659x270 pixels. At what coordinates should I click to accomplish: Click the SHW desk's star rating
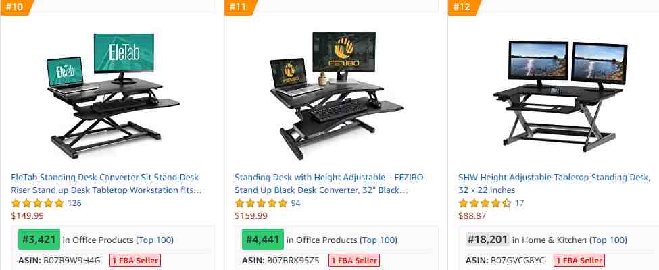[485, 204]
